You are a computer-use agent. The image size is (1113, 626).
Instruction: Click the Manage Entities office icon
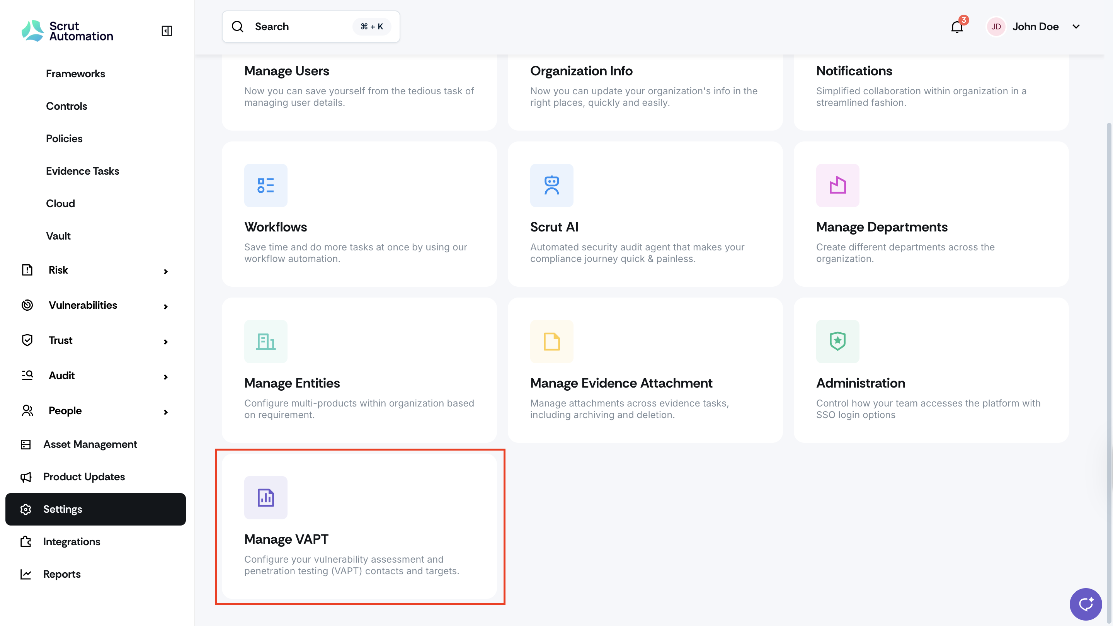click(x=266, y=341)
